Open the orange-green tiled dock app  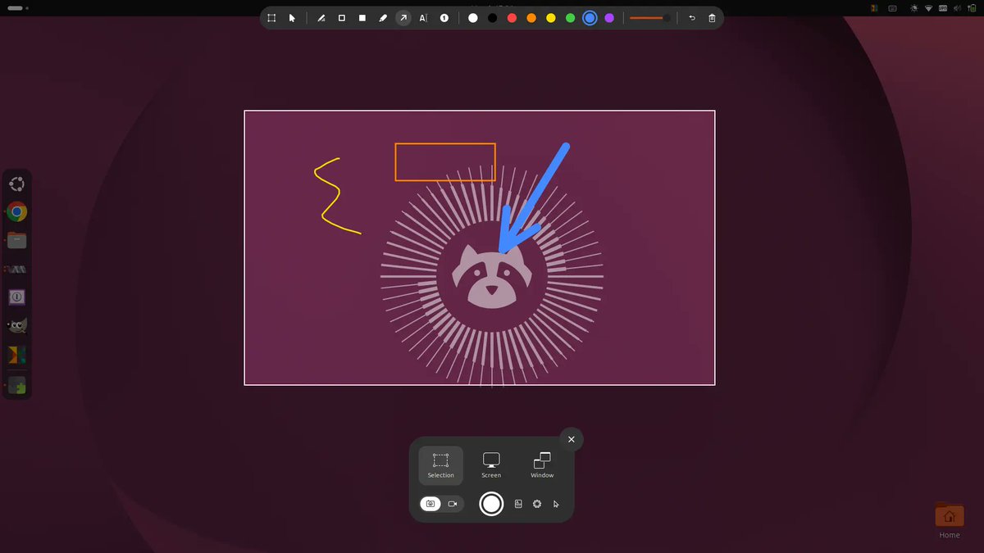pos(17,355)
